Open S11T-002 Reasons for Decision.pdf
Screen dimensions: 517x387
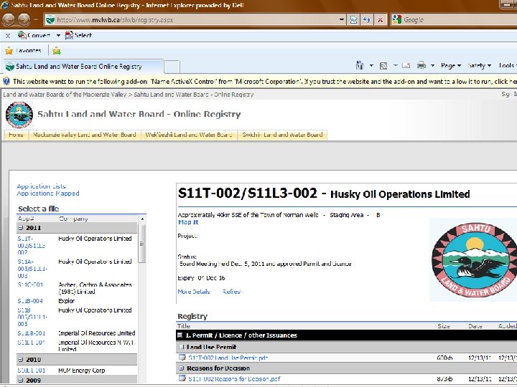tap(234, 379)
